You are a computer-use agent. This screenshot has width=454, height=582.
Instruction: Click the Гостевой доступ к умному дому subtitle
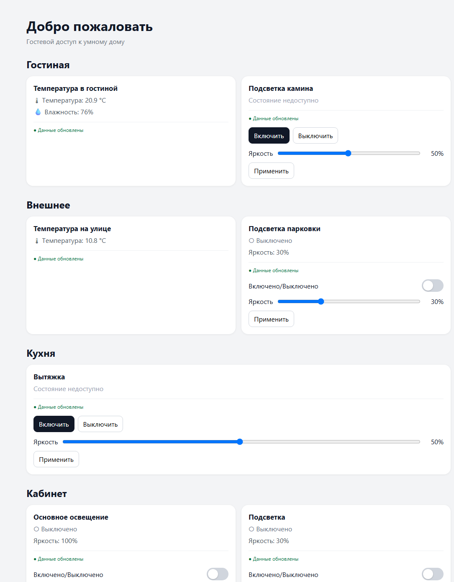point(76,42)
